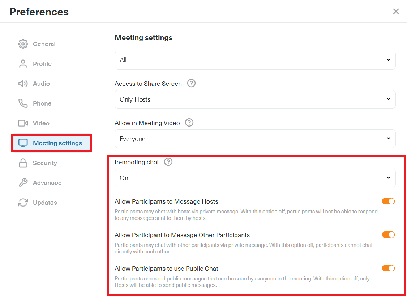
Task: Click the General gear icon
Action: (23, 44)
